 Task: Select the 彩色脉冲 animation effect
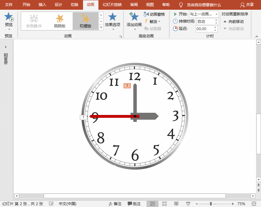34,21
